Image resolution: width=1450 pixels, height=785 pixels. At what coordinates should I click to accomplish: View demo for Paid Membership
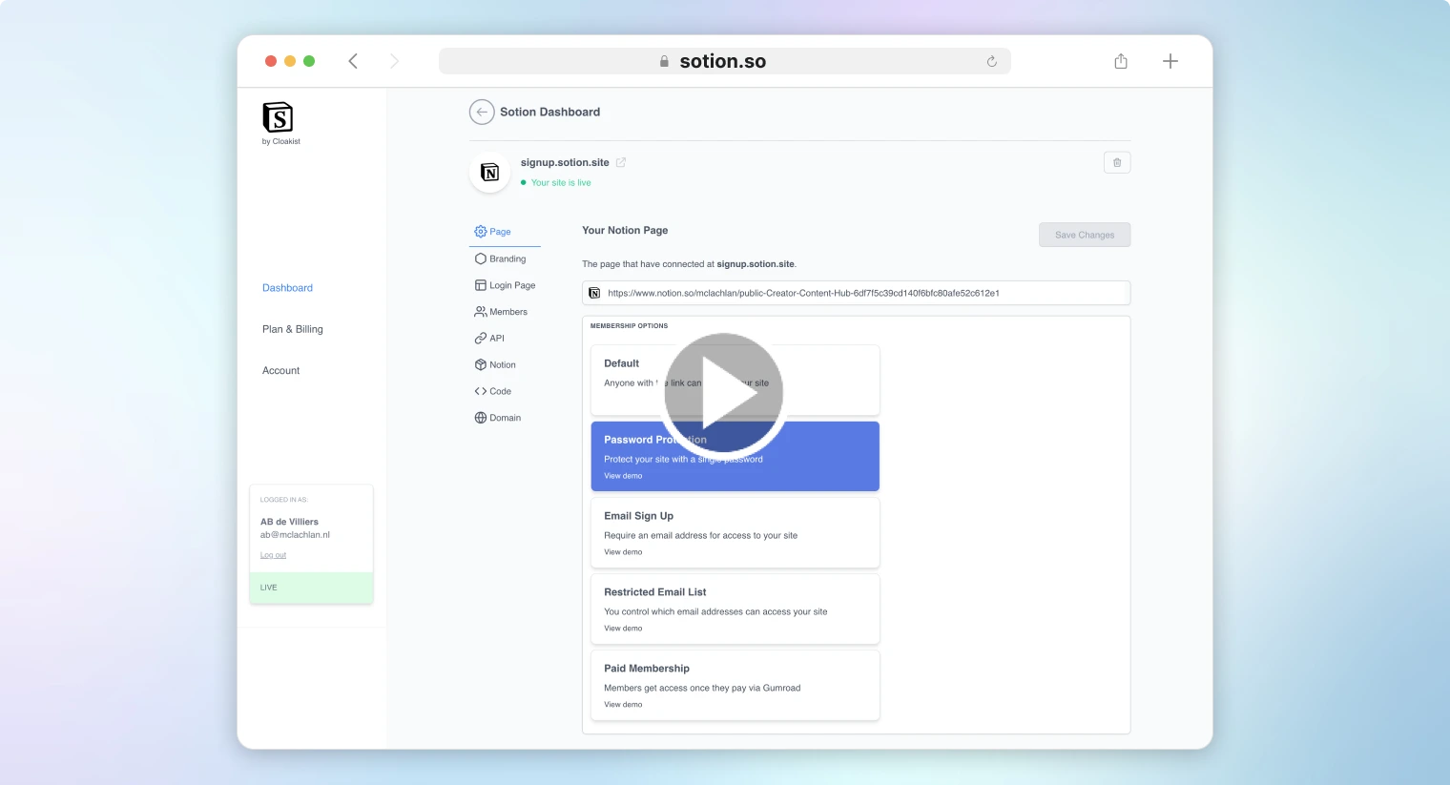click(x=623, y=705)
